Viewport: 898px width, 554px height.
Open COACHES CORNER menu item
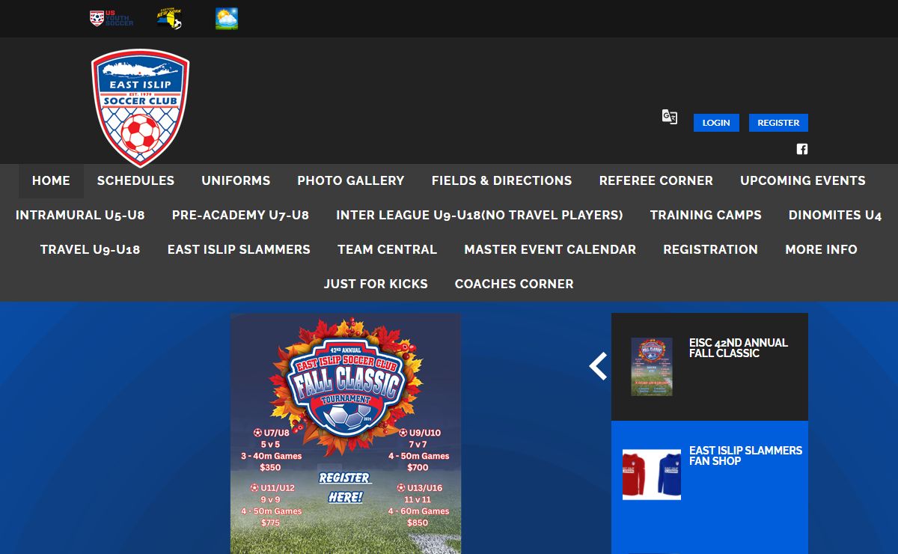coord(514,284)
